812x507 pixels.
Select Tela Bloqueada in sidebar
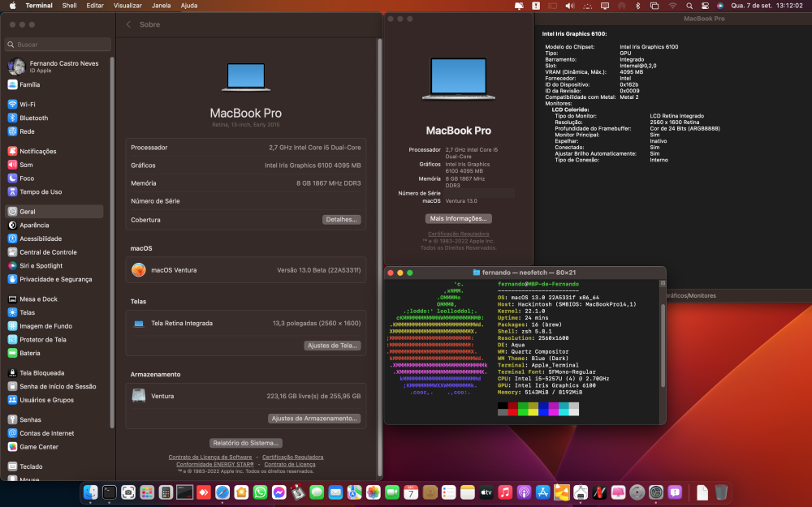pyautogui.click(x=54, y=372)
